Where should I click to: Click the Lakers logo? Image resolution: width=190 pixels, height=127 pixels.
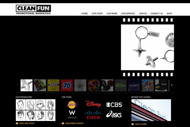[x=72, y=105]
